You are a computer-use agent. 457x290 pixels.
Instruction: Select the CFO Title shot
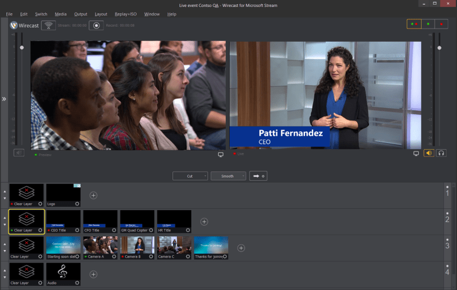pyautogui.click(x=101, y=221)
